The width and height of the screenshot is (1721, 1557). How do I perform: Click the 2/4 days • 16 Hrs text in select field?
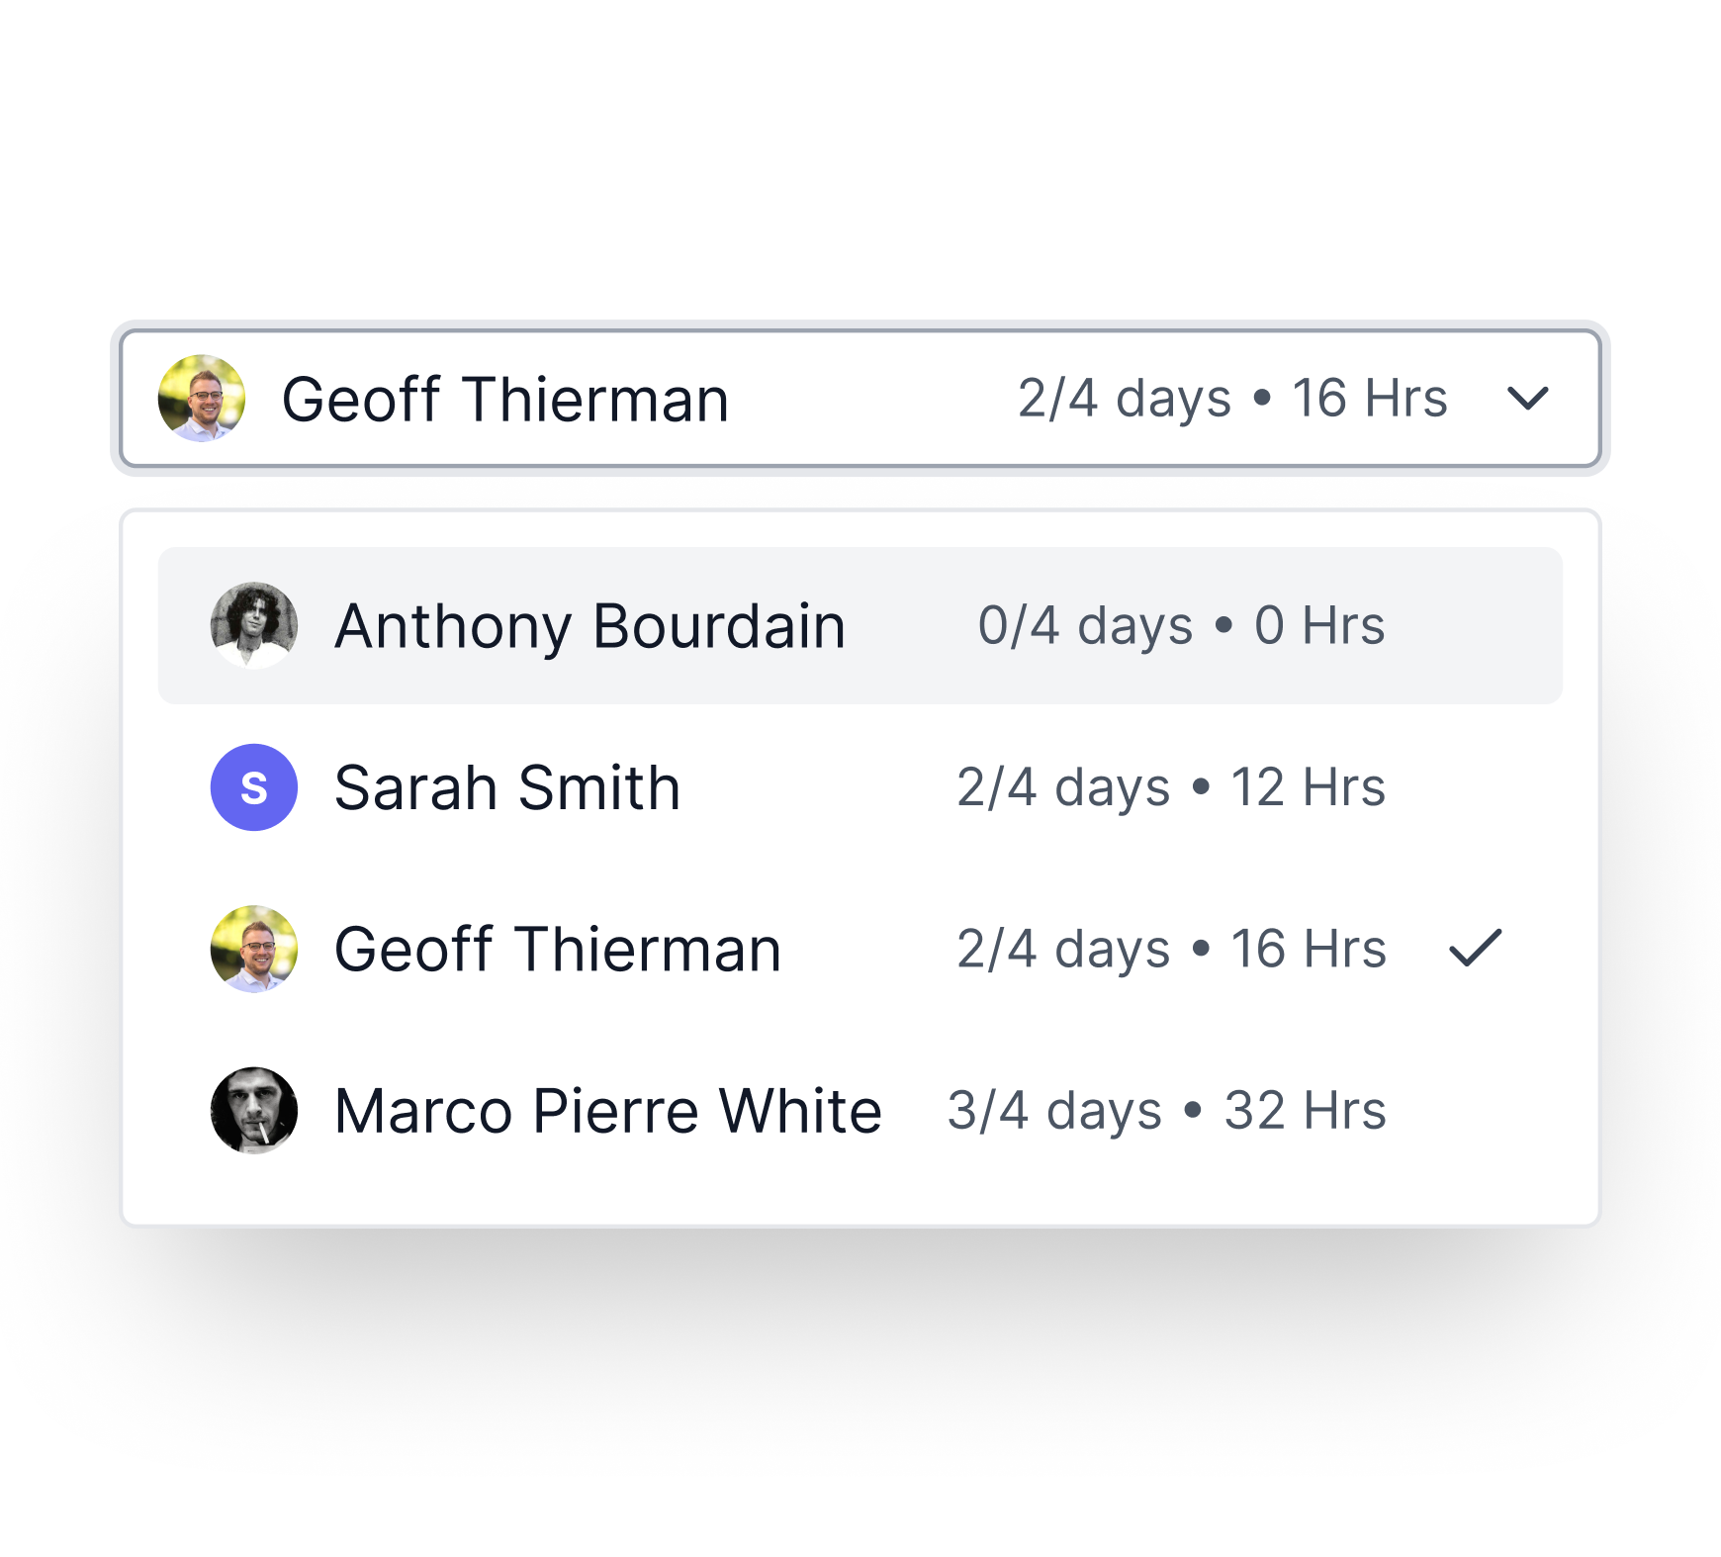click(1232, 400)
